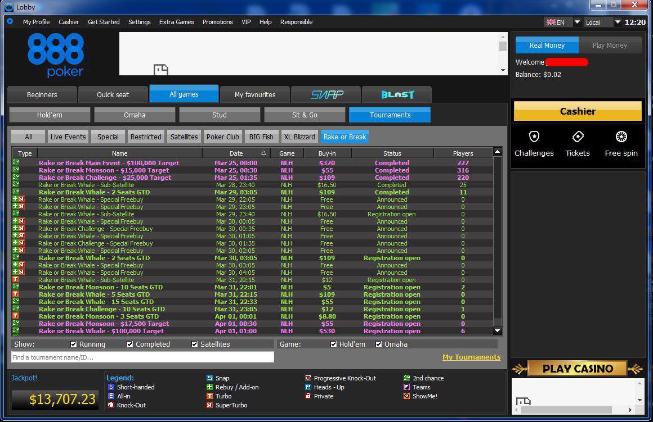Switch to the My favourites tab
653x422 pixels.
tap(255, 94)
